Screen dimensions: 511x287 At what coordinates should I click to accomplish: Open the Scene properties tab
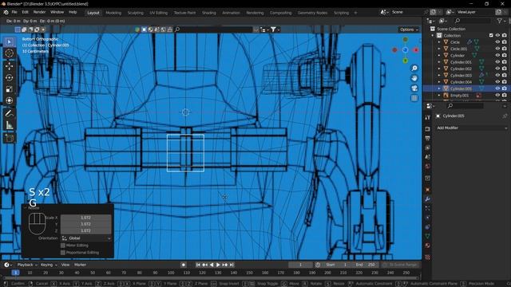(x=428, y=157)
